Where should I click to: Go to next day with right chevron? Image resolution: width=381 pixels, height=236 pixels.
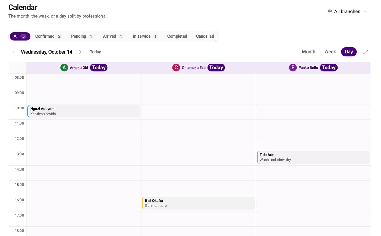[80, 52]
